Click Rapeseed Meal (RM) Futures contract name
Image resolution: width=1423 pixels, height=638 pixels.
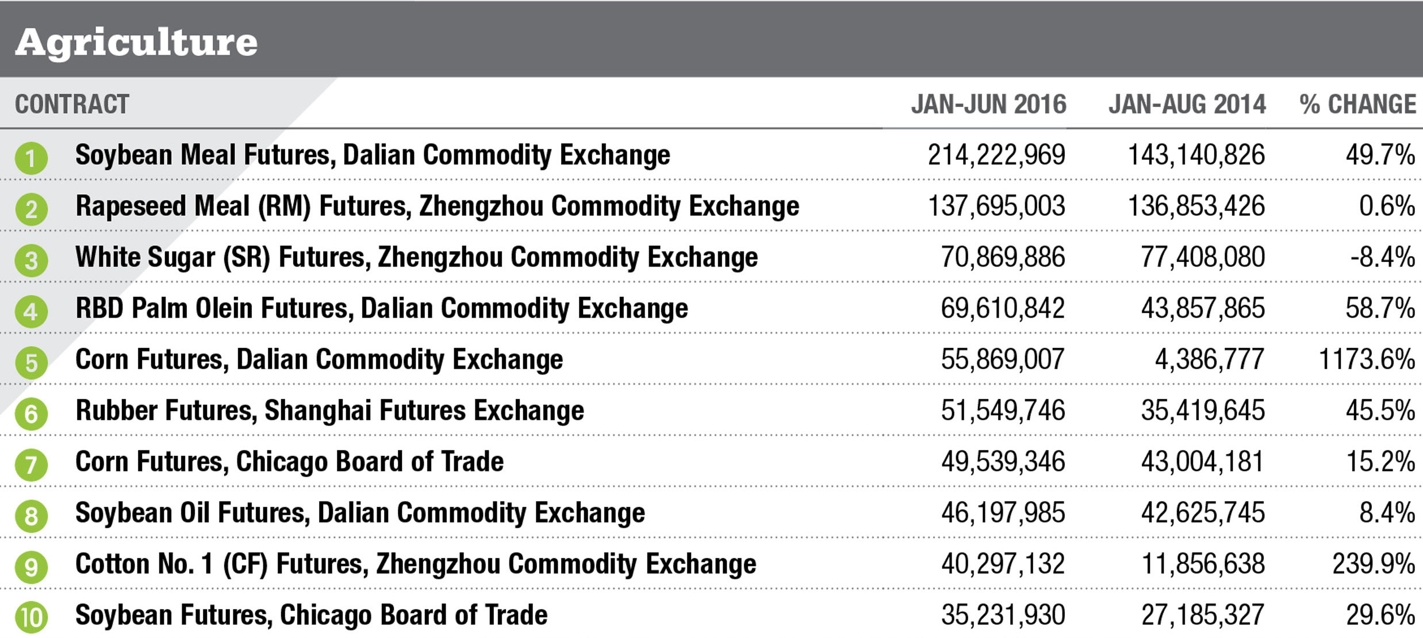point(437,206)
